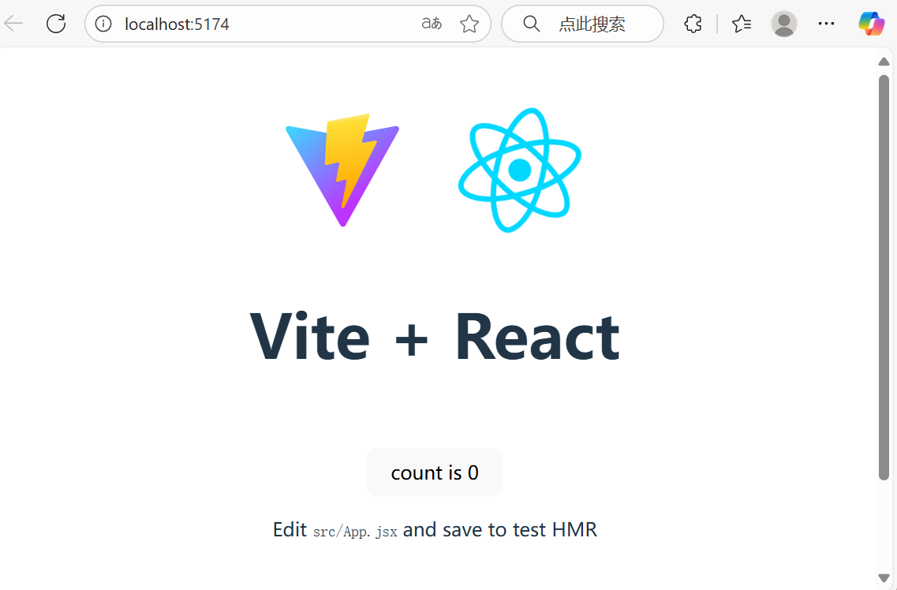Screen dimensions: 897x590
Task: Click the Vite logo
Action: pos(342,170)
